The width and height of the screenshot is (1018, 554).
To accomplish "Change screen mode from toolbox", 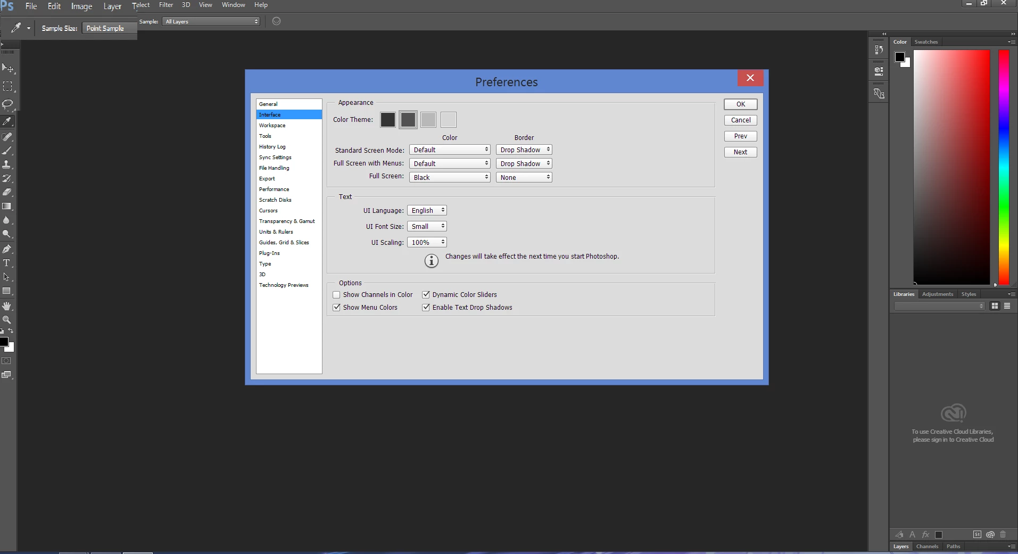I will pyautogui.click(x=6, y=375).
